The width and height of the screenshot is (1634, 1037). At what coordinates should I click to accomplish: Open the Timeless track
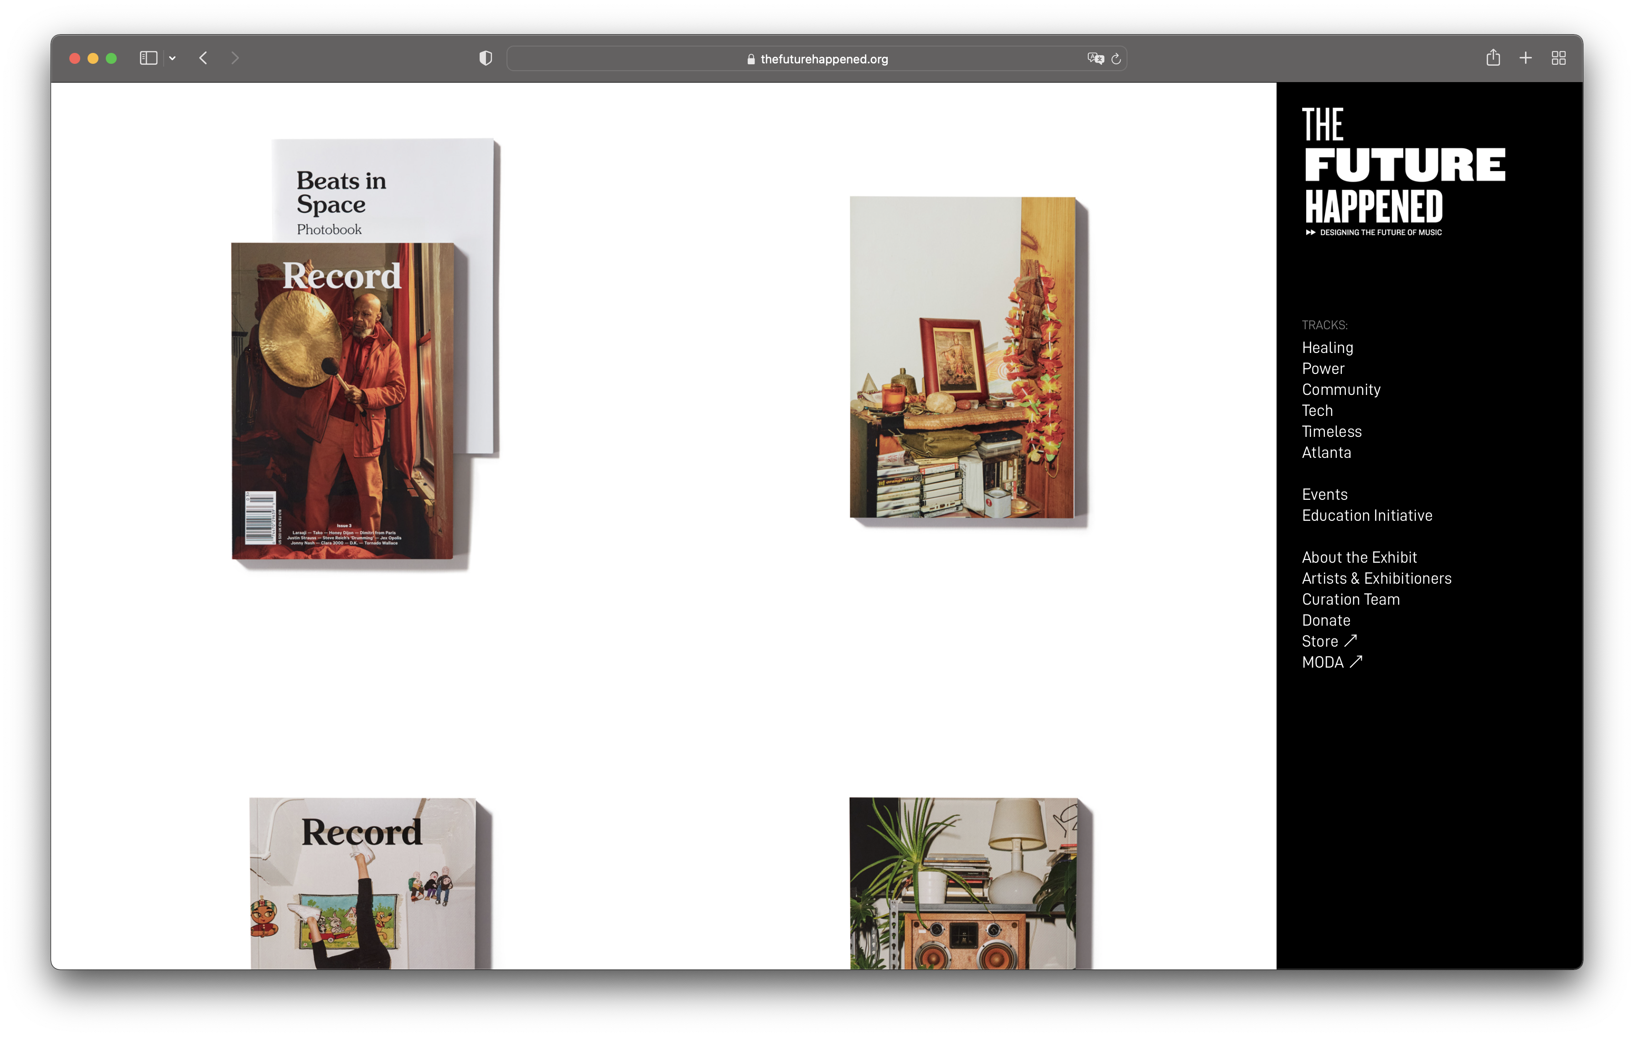1331,432
